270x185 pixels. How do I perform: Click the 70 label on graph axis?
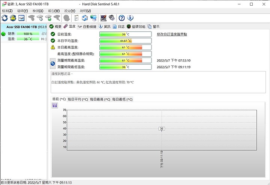pyautogui.click(x=64, y=110)
